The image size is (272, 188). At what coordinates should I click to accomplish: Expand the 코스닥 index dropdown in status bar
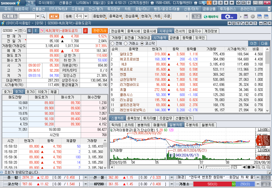click(x=86, y=184)
